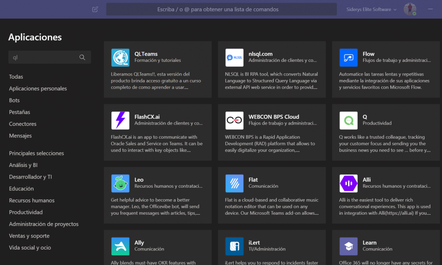This screenshot has width=442, height=265.
Task: Click the WEBCON BPS Cloud title
Action: point(274,117)
